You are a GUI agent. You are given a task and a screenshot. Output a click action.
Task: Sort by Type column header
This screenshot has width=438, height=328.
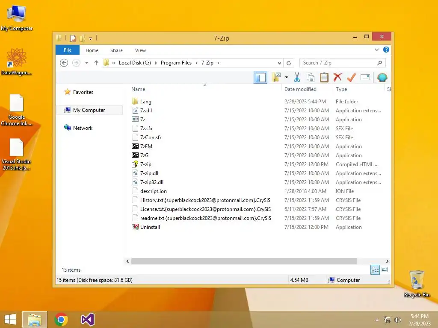[x=358, y=89]
